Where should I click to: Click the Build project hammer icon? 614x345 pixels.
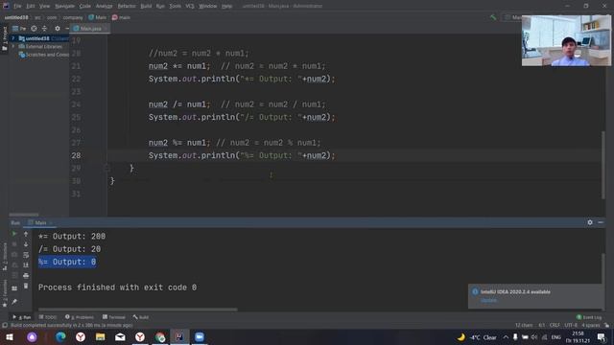tap(493, 17)
